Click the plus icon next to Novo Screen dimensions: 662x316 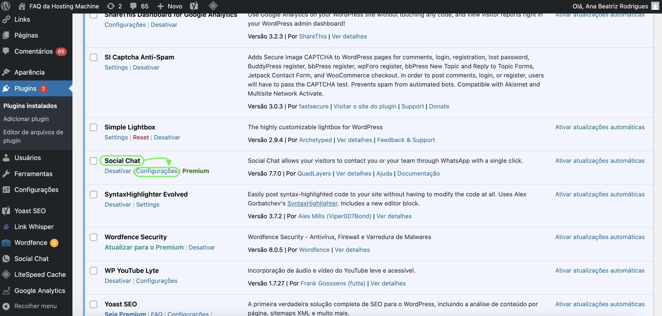pos(160,6)
